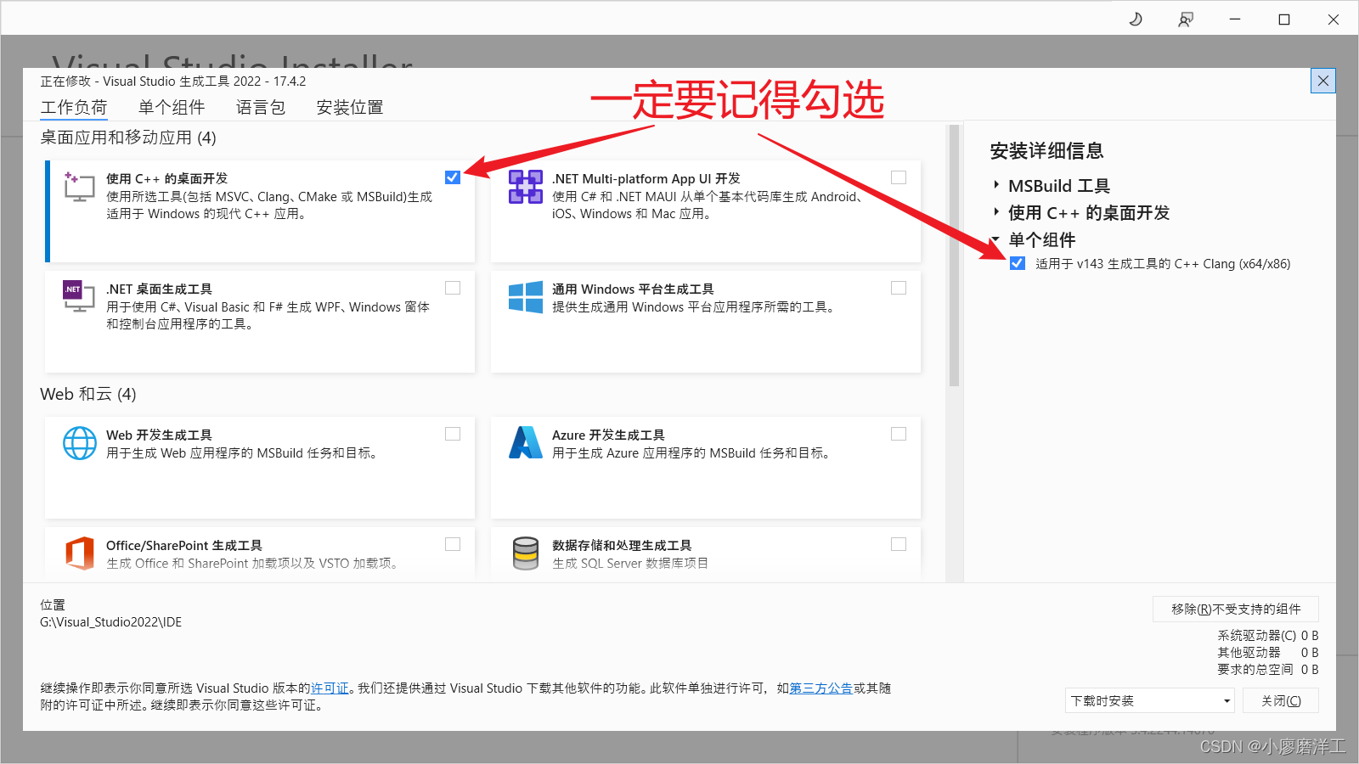This screenshot has height=764, width=1359.
Task: Click the Azure 开发生成工具 icon
Action: [x=525, y=442]
